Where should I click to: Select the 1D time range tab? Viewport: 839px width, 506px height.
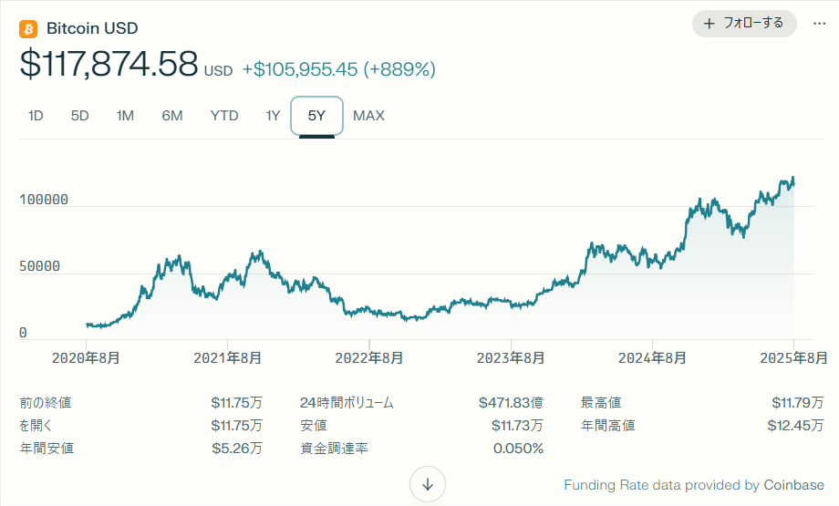36,116
